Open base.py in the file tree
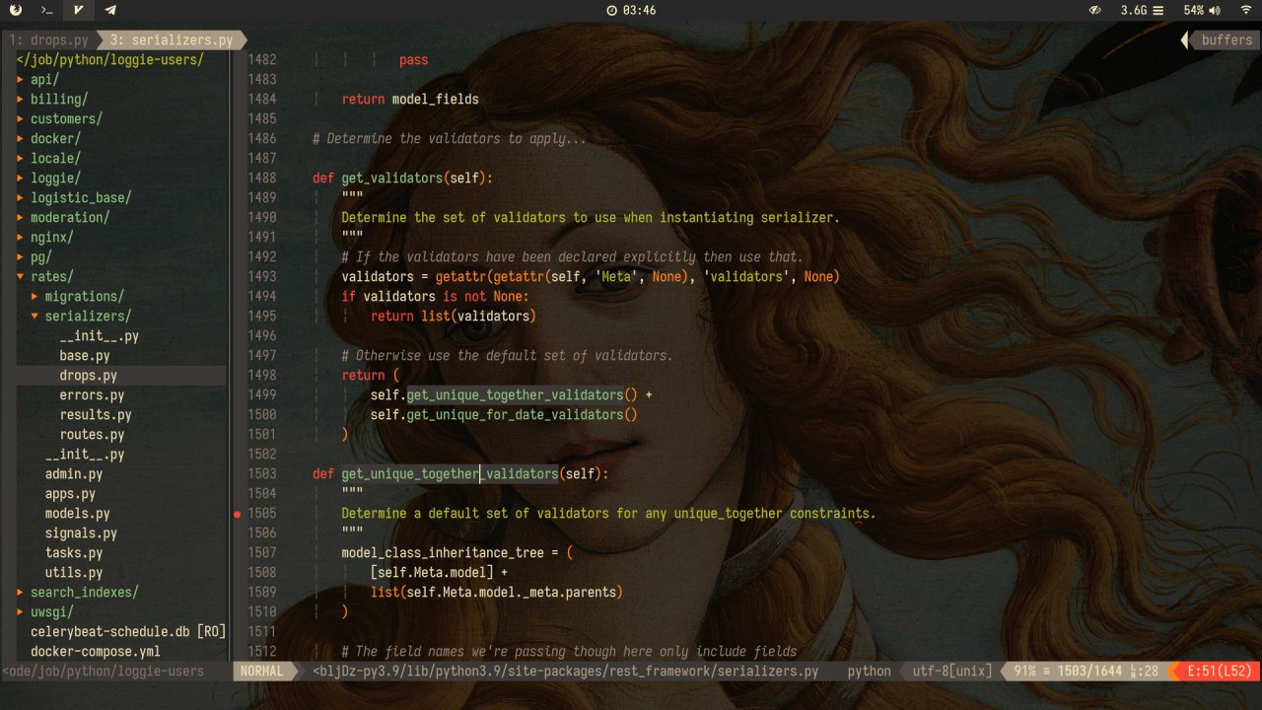This screenshot has height=710, width=1262. coord(85,355)
